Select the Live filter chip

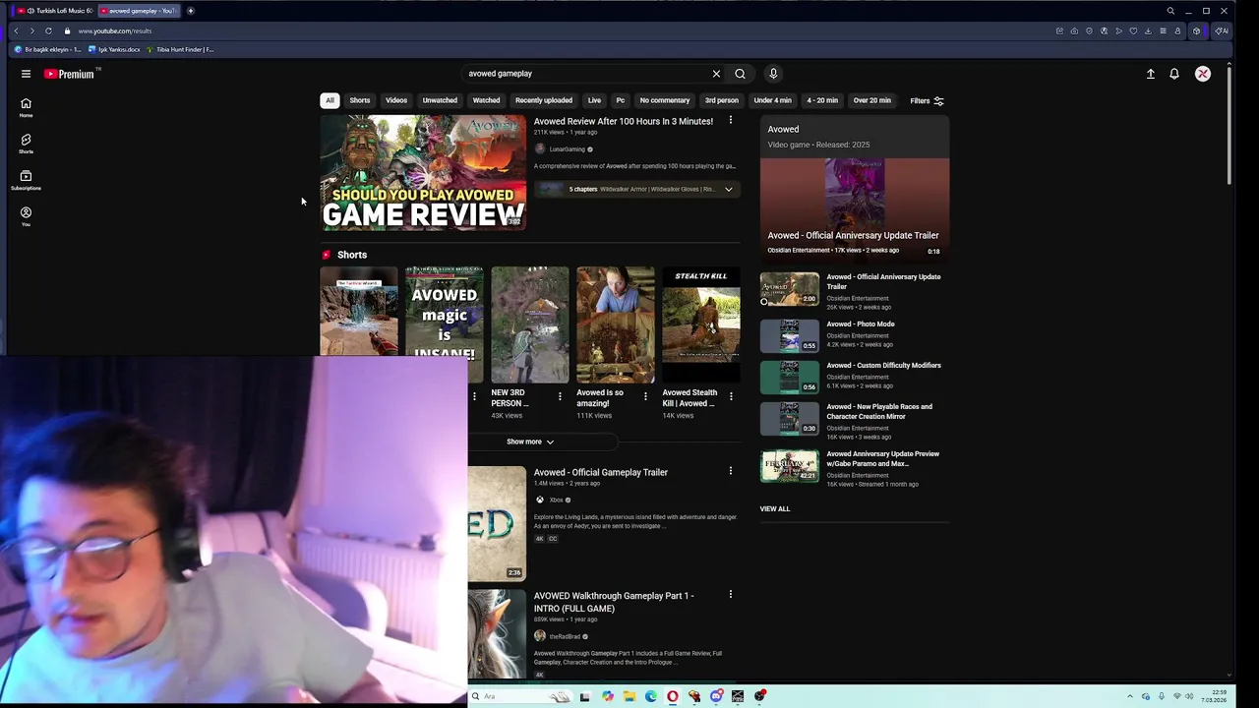tap(594, 100)
